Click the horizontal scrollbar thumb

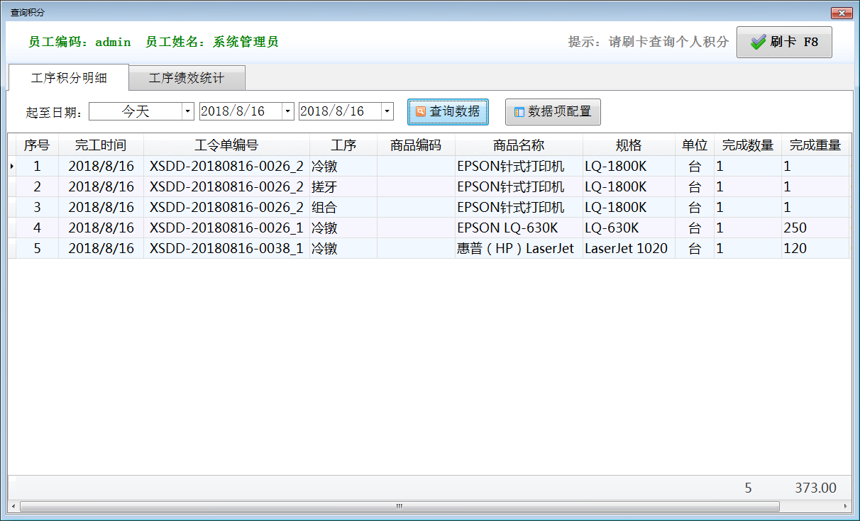(399, 506)
